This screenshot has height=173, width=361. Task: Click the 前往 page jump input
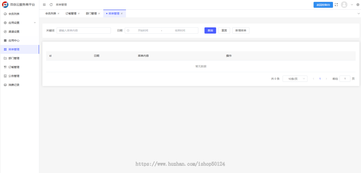click(x=345, y=79)
